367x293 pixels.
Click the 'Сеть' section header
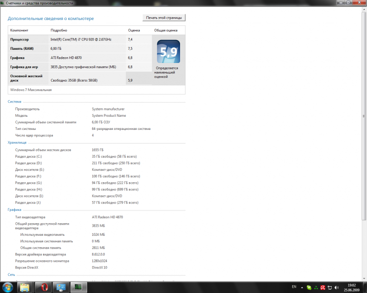pyautogui.click(x=11, y=275)
